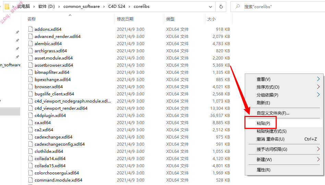This screenshot has width=325, height=185.
Task: Click the third pin icon in navigation pane
Action: click(17, 49)
